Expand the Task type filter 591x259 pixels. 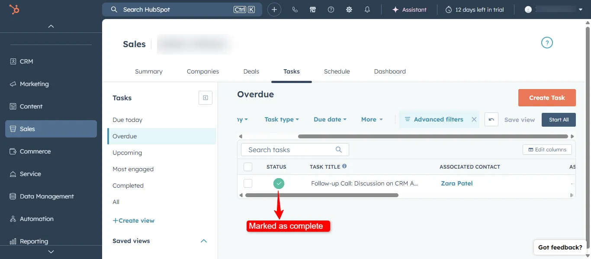click(x=282, y=119)
